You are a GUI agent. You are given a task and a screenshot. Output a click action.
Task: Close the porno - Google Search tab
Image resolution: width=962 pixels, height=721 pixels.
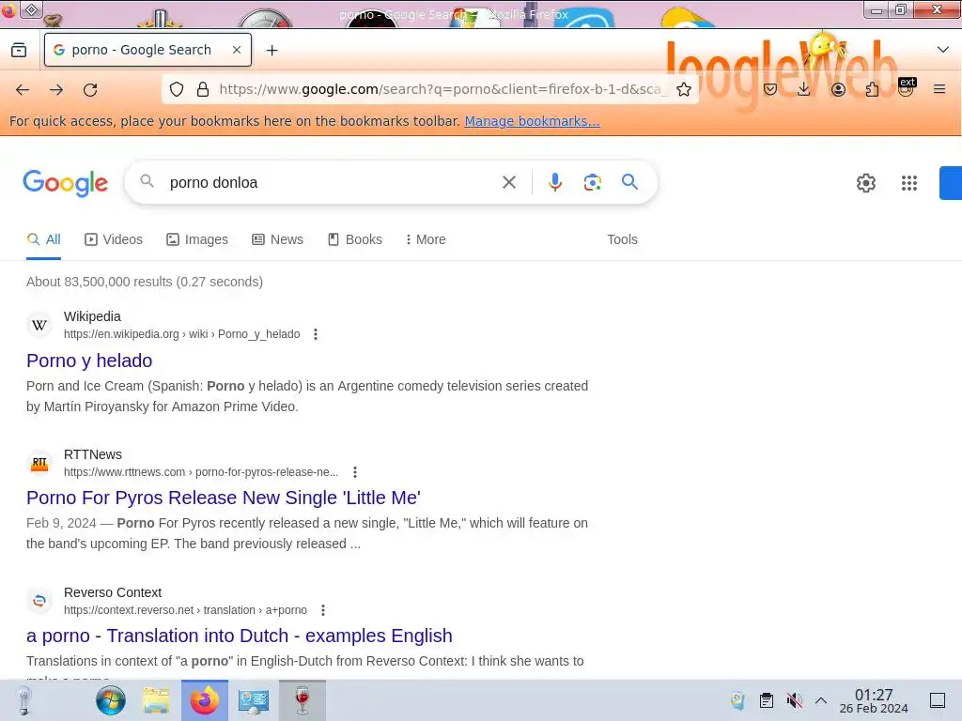pyautogui.click(x=236, y=50)
